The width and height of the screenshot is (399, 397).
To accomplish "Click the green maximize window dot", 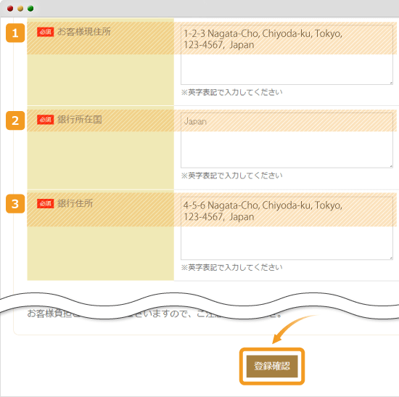I will click(x=30, y=9).
